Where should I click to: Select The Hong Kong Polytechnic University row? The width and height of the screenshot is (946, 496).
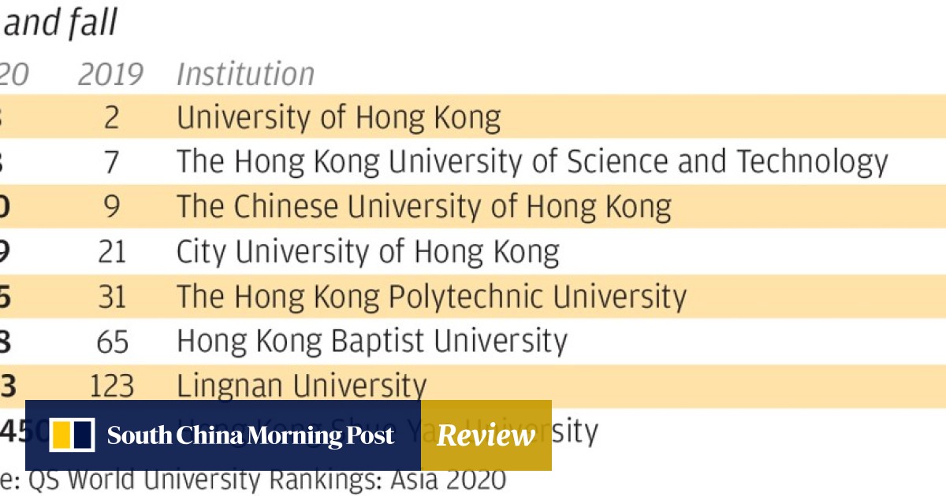(x=431, y=297)
